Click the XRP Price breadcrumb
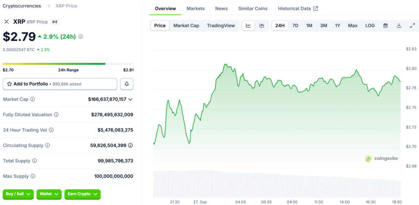The height and width of the screenshot is (205, 419). [x=66, y=6]
